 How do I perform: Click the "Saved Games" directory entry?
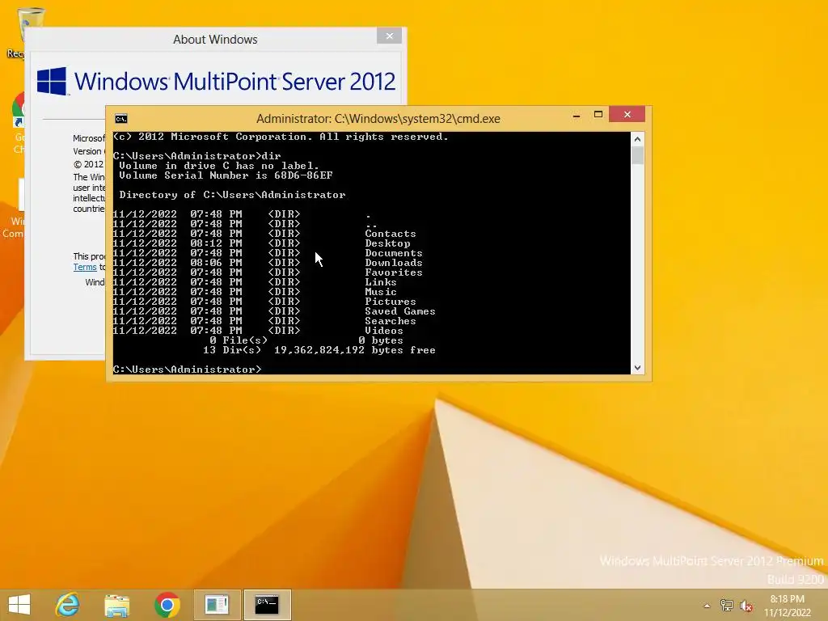(x=399, y=311)
